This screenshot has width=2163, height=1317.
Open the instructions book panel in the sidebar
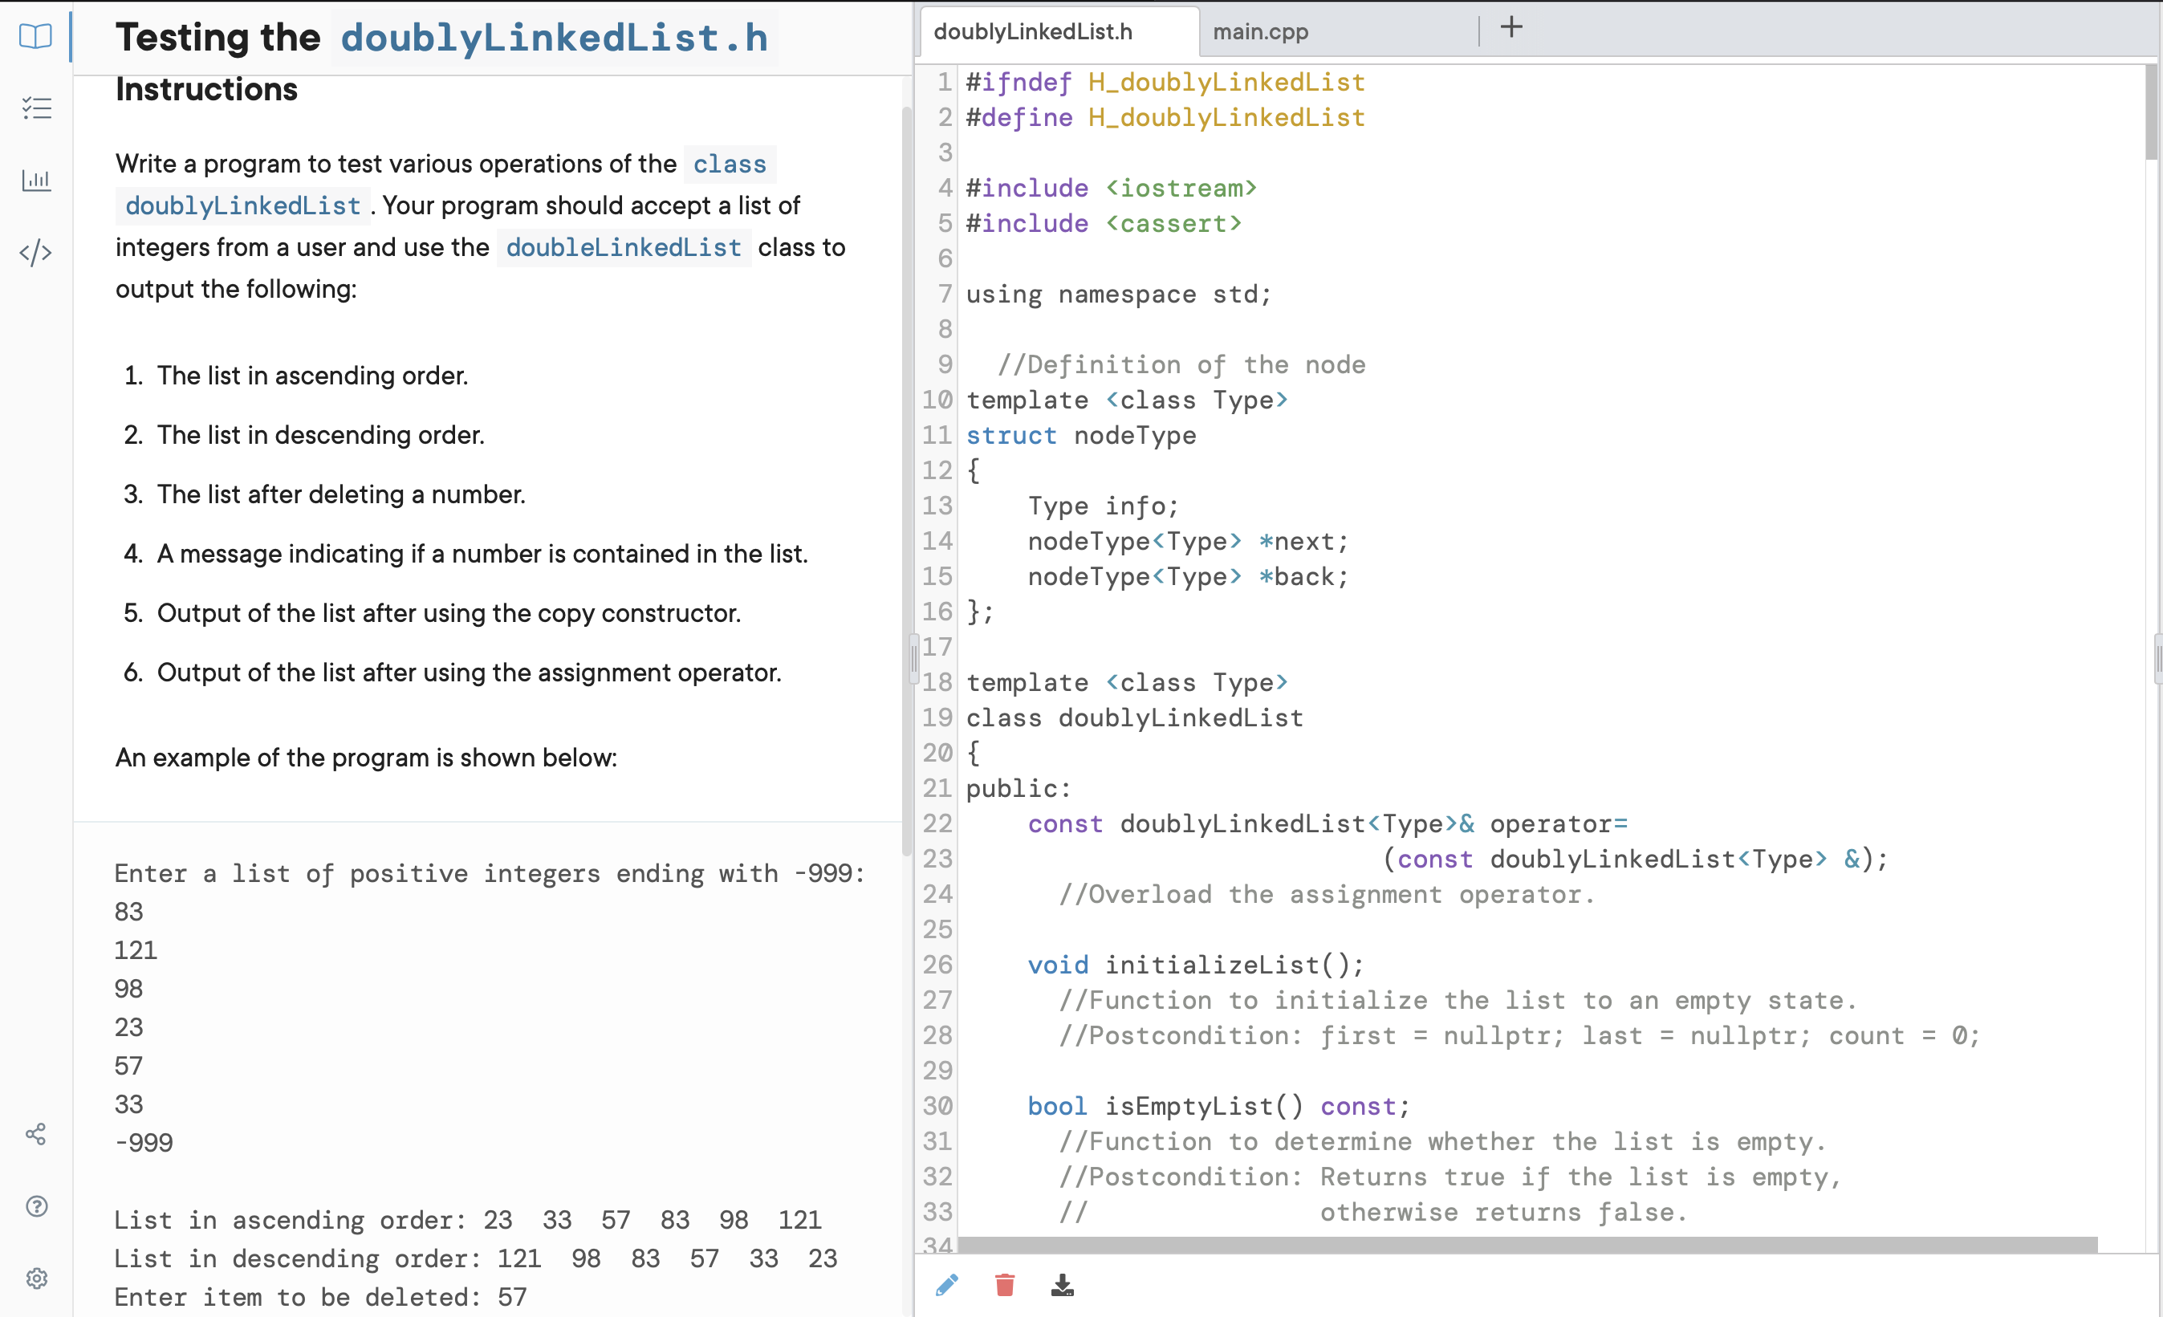click(x=35, y=36)
